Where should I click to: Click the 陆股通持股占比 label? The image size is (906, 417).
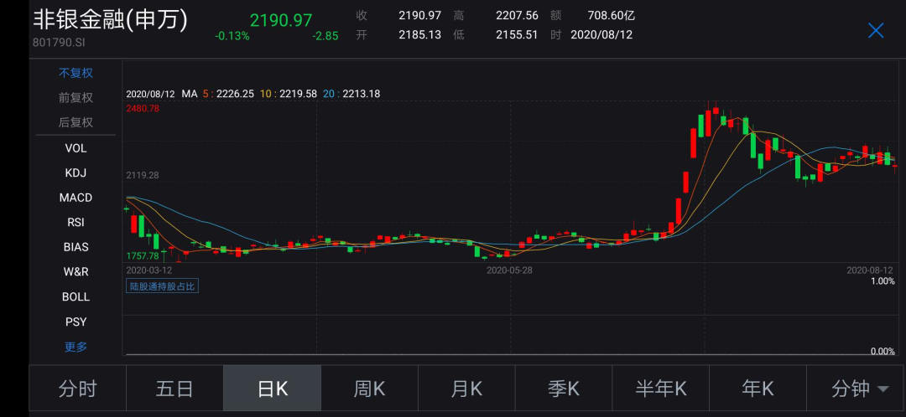(162, 286)
